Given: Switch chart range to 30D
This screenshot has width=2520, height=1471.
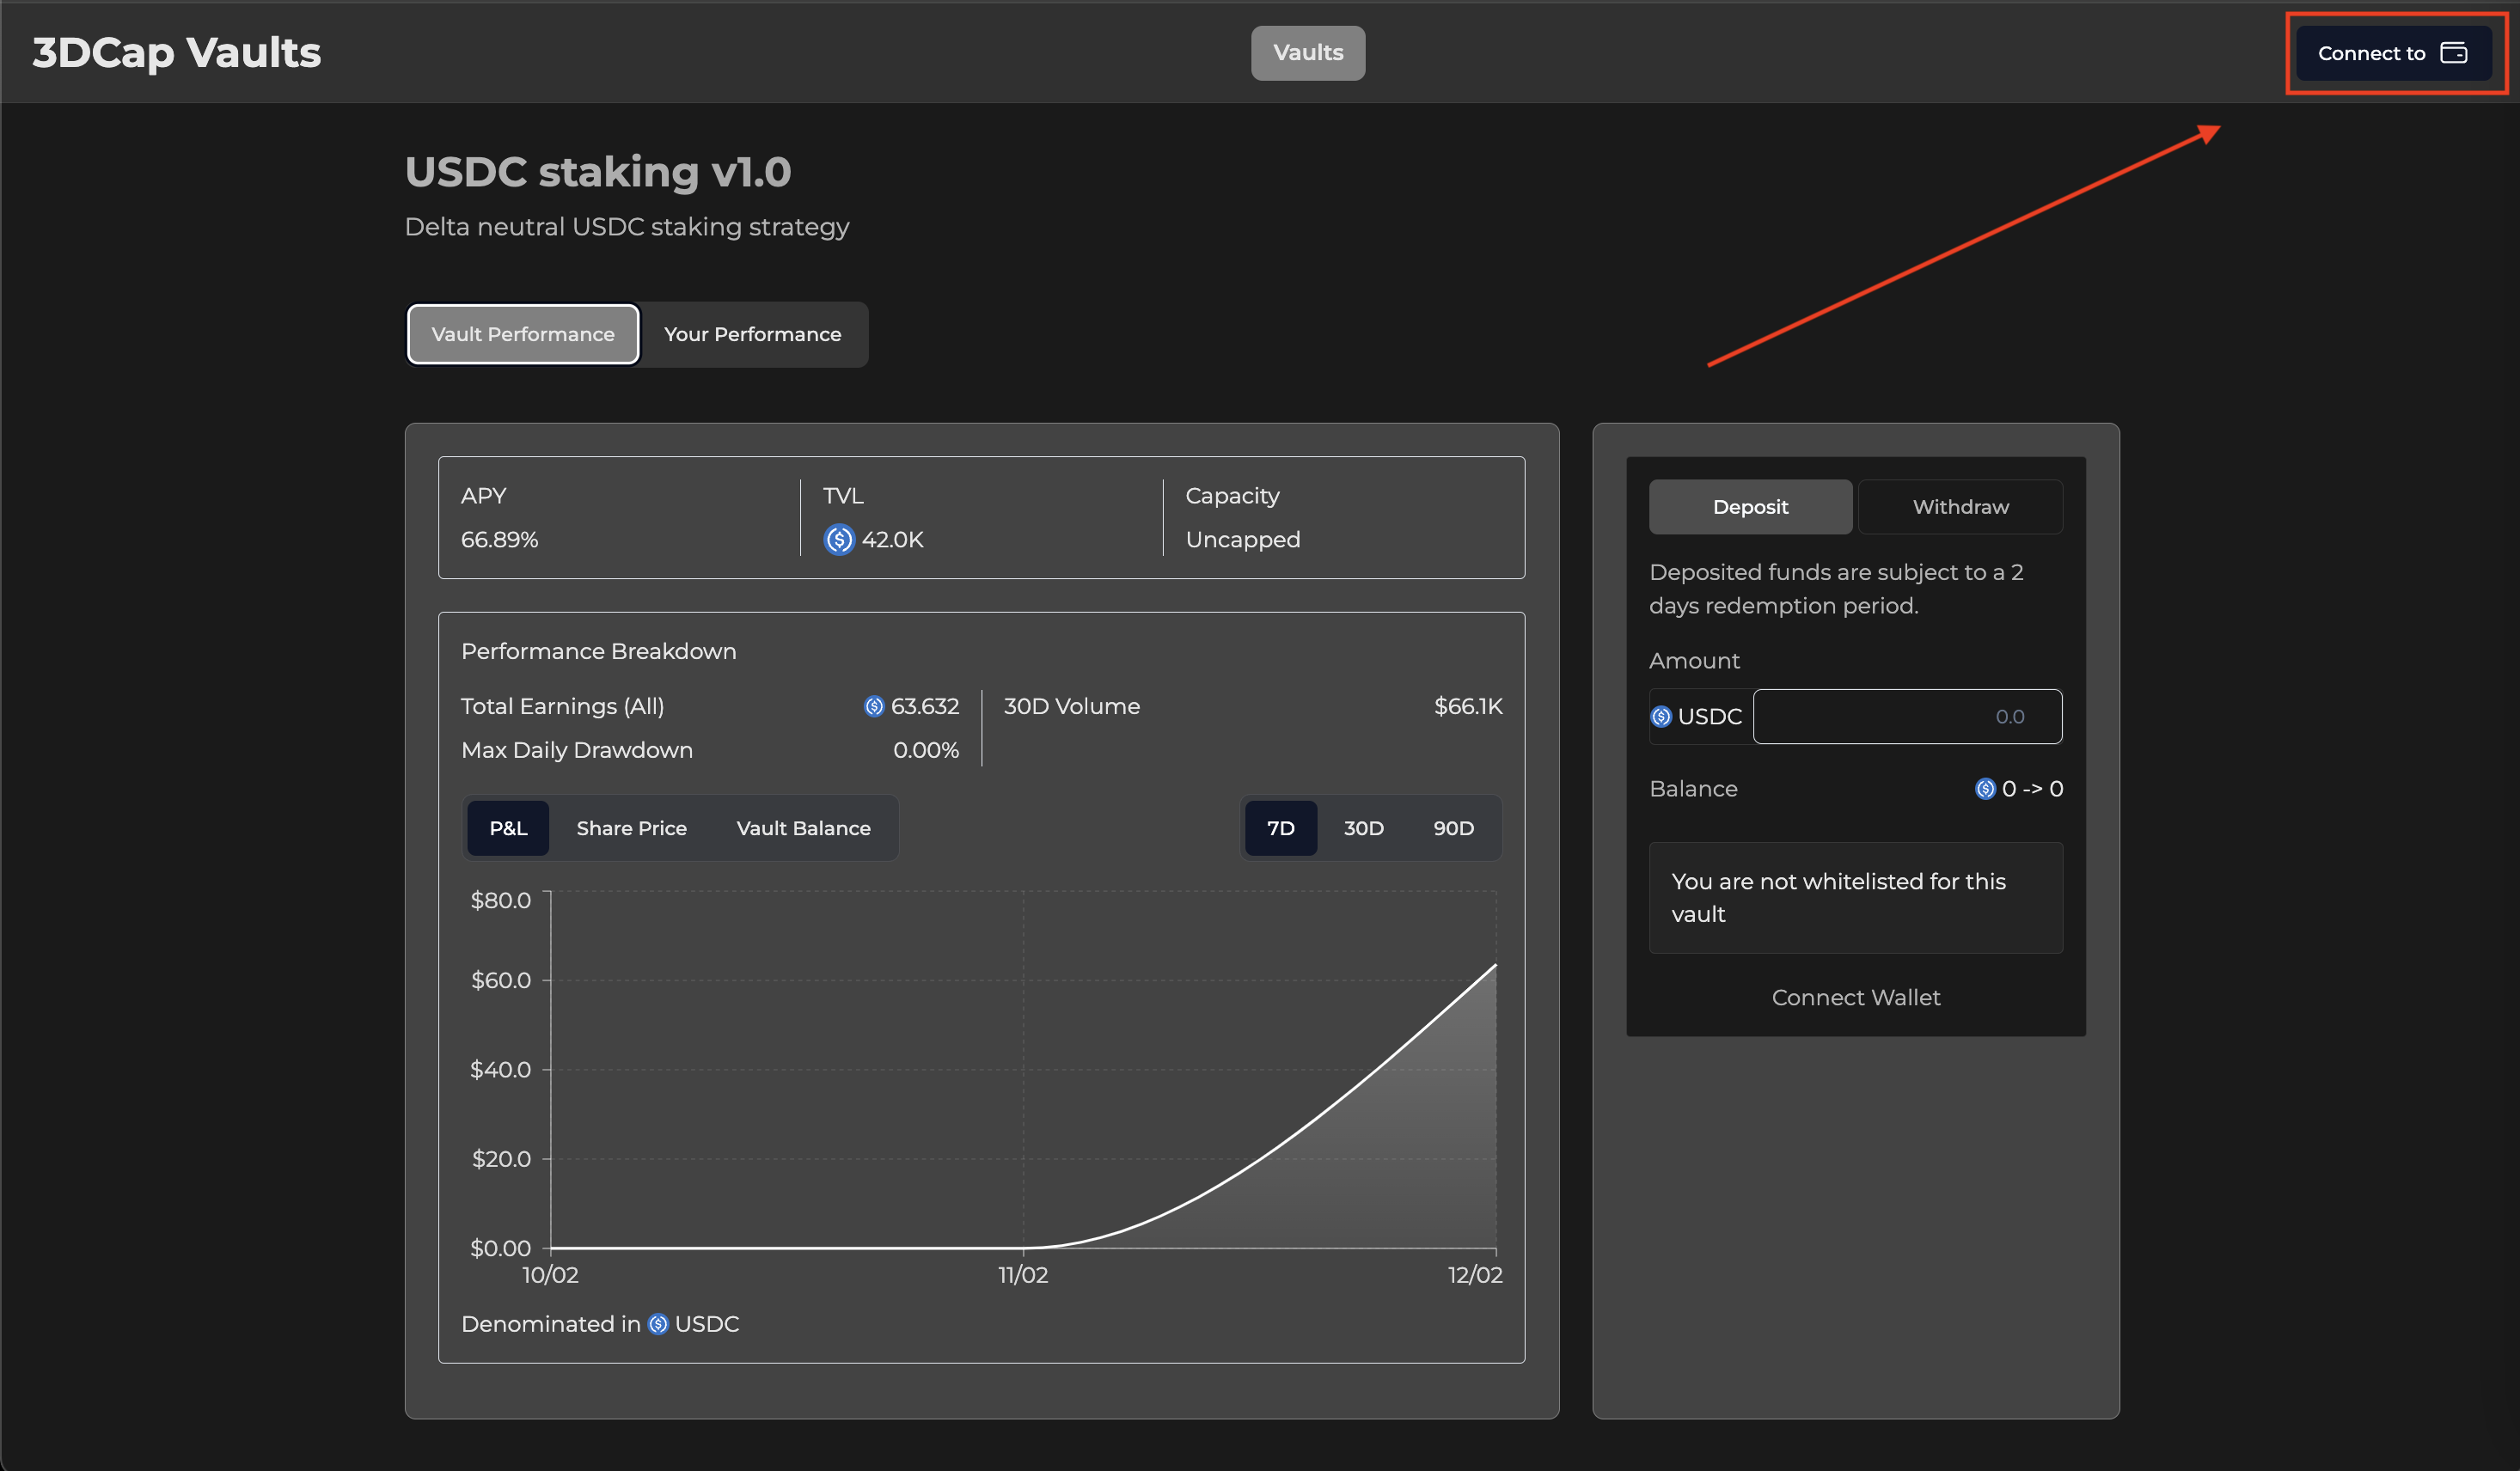Looking at the screenshot, I should coord(1363,828).
